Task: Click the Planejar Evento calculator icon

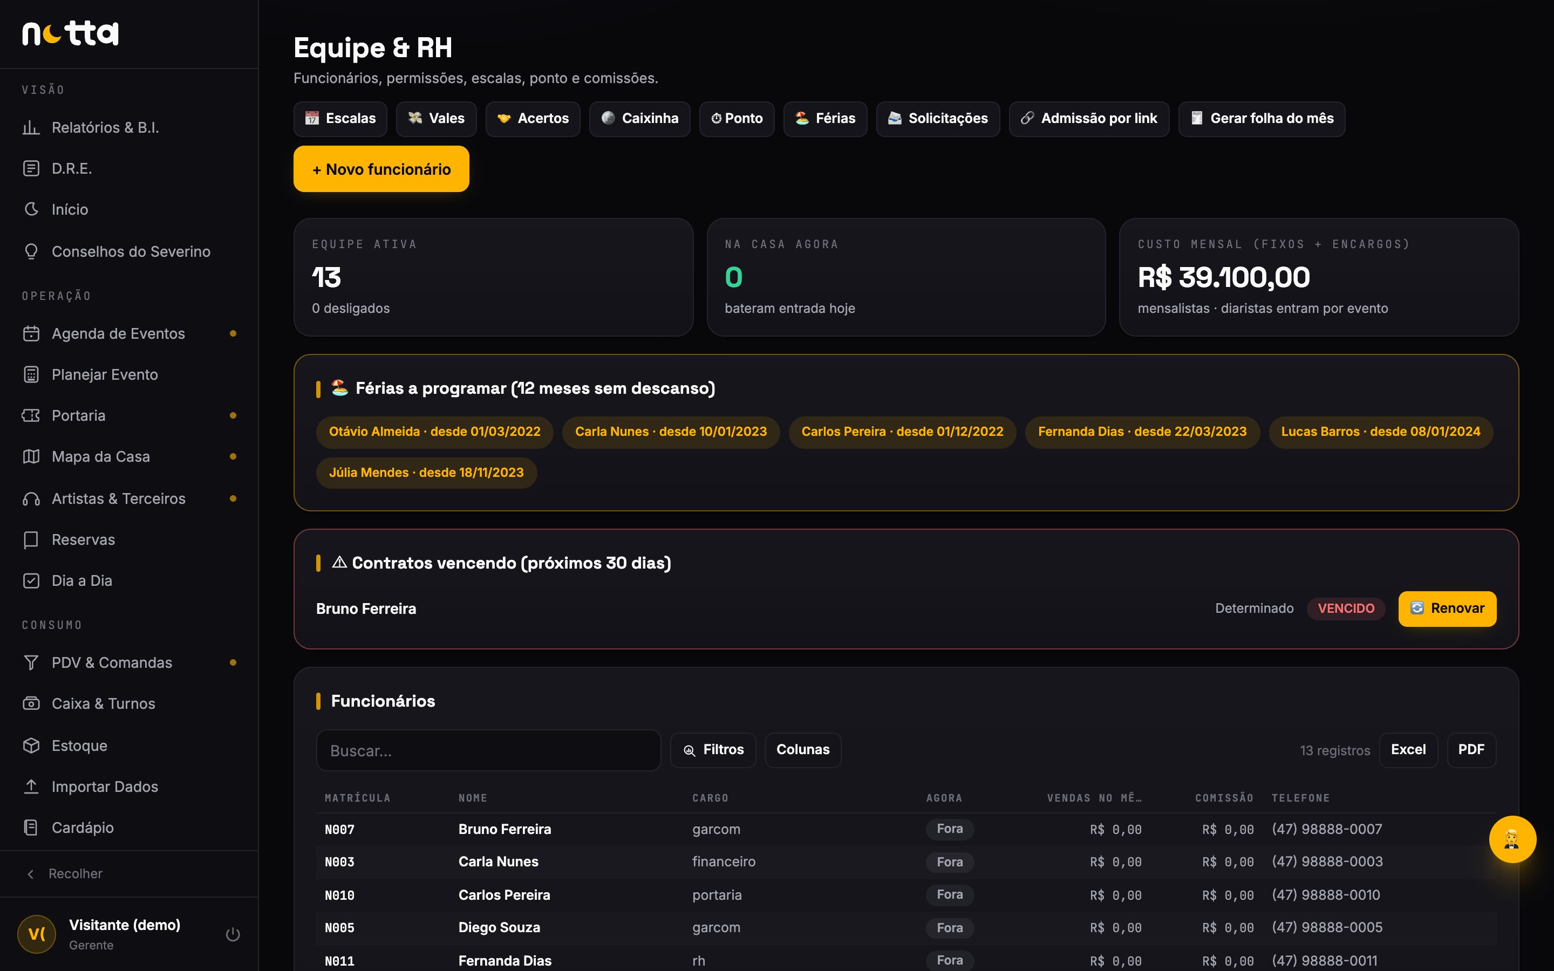Action: pyautogui.click(x=31, y=374)
